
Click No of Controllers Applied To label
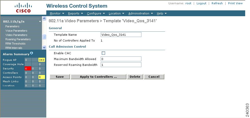click(74, 41)
